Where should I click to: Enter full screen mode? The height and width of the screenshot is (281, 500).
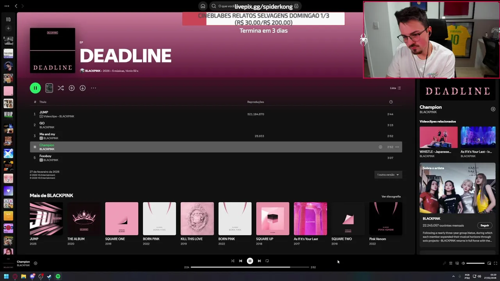point(495,263)
